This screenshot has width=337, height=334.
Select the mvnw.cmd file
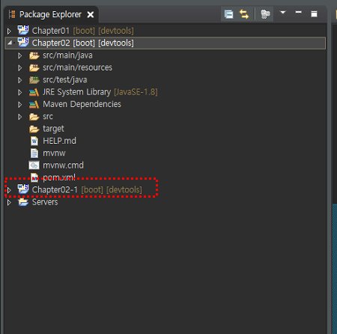click(x=63, y=166)
